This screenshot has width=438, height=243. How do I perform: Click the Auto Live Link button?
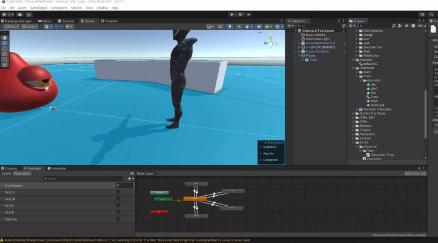click(x=415, y=173)
